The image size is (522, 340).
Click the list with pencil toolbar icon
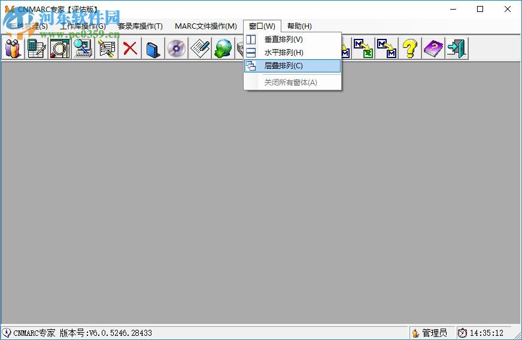(x=107, y=48)
